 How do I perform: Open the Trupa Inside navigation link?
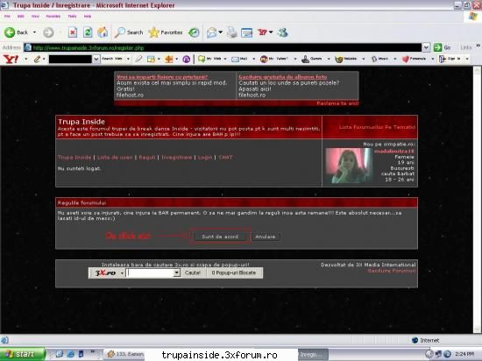click(x=74, y=158)
